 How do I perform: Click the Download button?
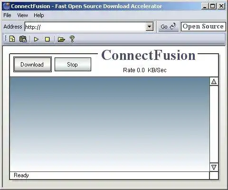32,65
